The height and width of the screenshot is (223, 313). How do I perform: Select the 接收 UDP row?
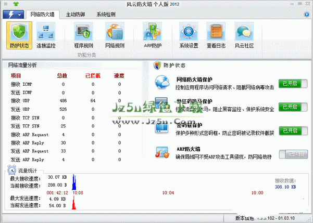click(66, 101)
